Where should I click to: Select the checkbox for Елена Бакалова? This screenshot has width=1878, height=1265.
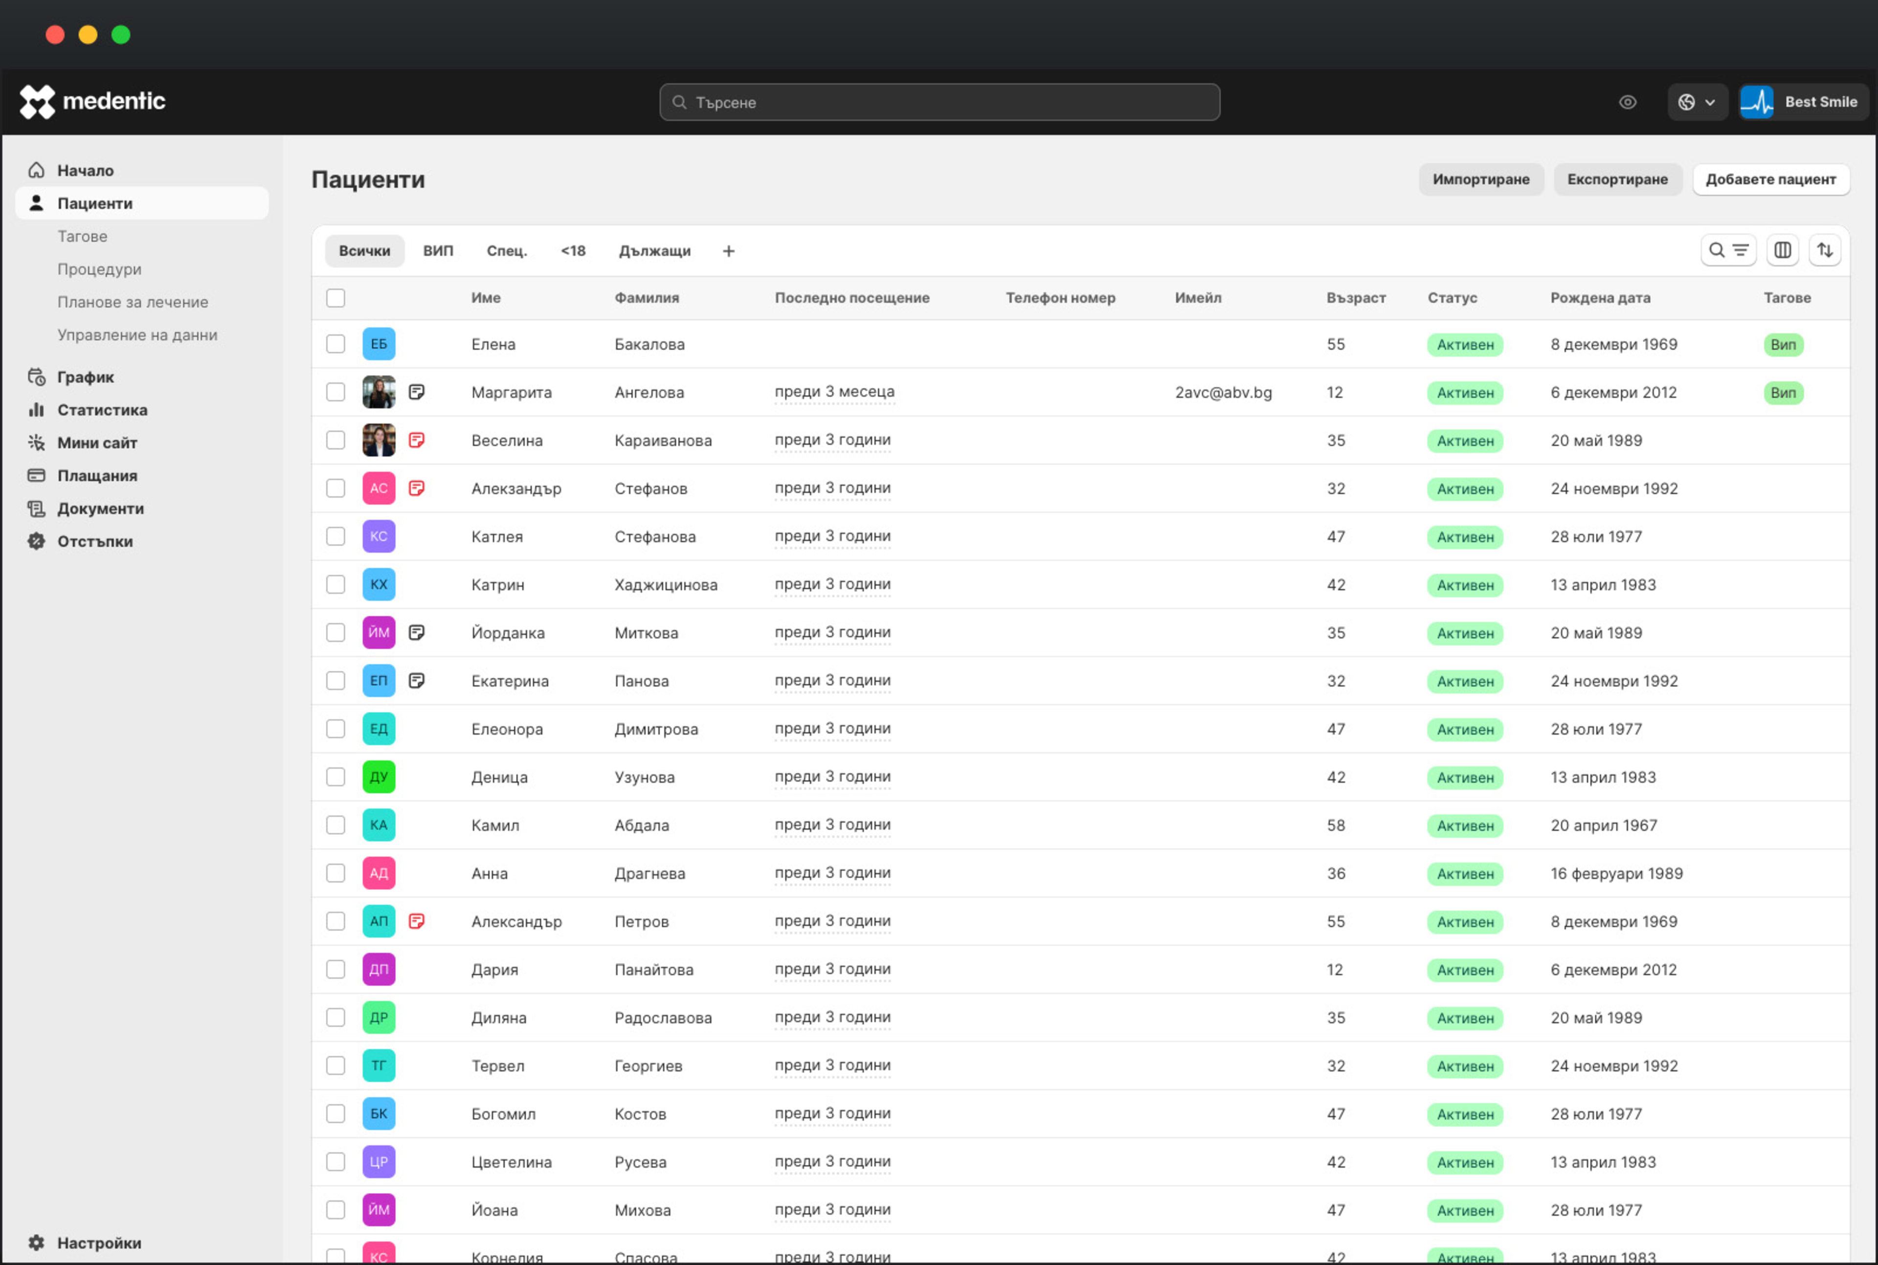click(x=335, y=344)
